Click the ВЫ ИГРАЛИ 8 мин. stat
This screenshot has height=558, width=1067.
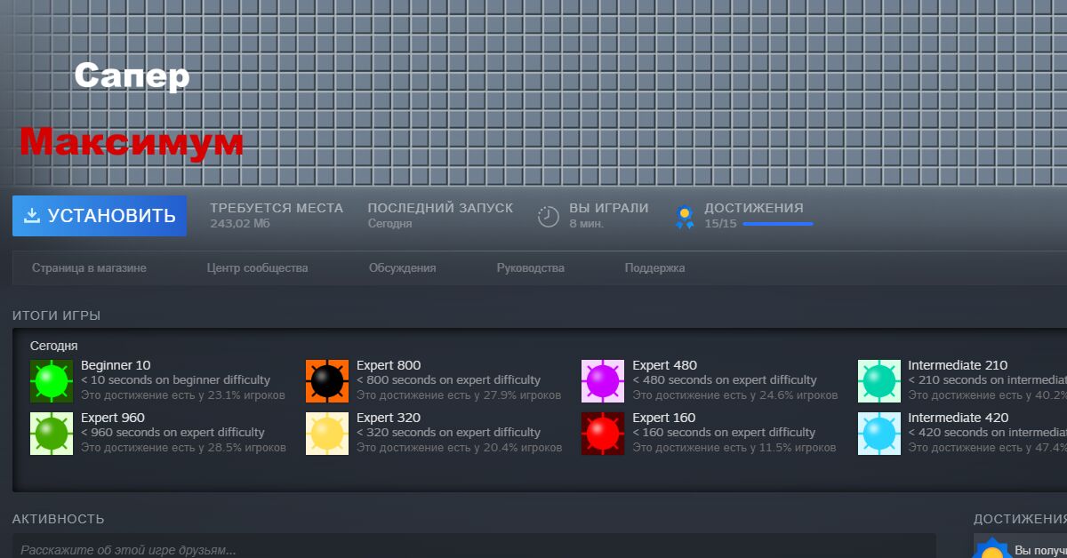609,215
